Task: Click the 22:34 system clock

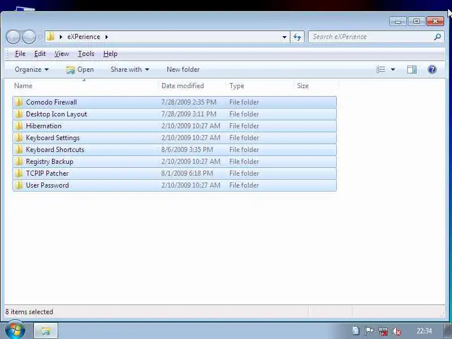Action: pyautogui.click(x=424, y=331)
